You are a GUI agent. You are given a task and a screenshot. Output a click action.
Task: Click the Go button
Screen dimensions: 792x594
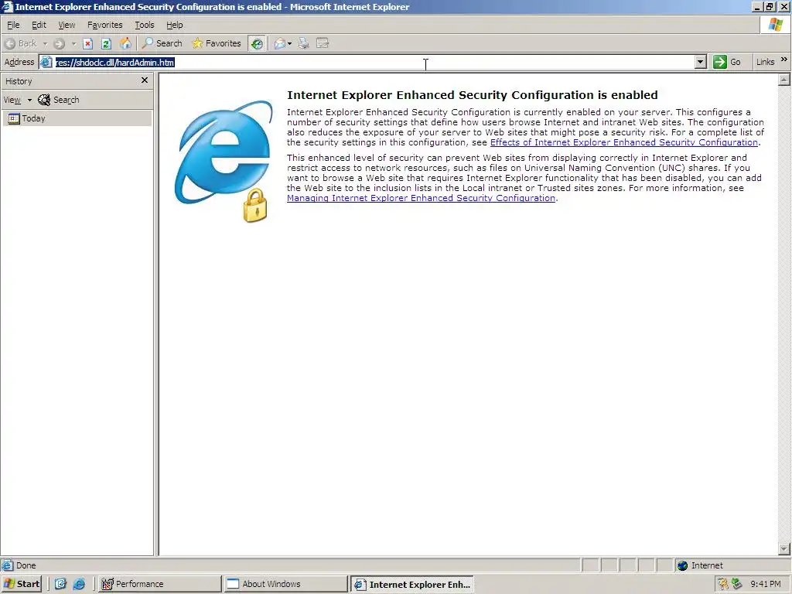point(727,62)
